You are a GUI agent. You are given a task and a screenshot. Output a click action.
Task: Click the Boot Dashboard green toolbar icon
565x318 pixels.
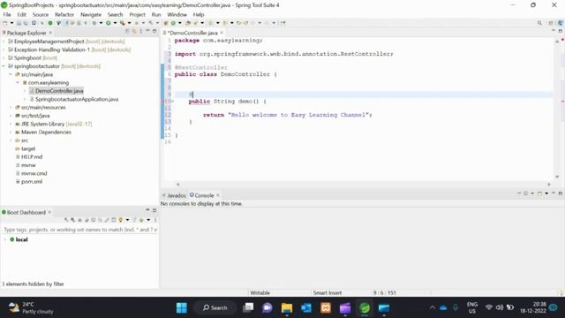pyautogui.click(x=50, y=23)
